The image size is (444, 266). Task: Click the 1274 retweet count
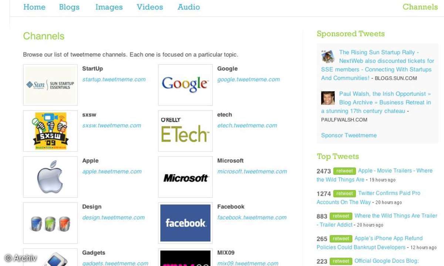(x=324, y=194)
